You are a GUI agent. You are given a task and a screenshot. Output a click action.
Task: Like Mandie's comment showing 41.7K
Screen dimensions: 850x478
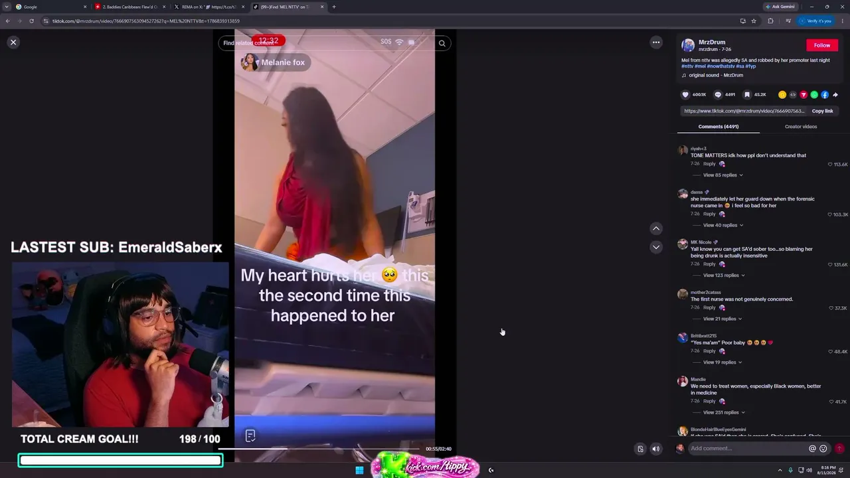click(x=831, y=402)
